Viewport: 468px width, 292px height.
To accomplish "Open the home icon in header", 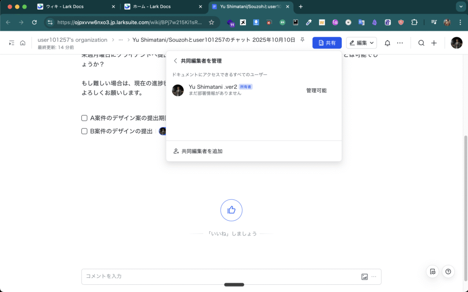I will [22, 43].
